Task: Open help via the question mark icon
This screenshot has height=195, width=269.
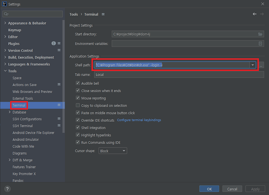Action: (7, 188)
